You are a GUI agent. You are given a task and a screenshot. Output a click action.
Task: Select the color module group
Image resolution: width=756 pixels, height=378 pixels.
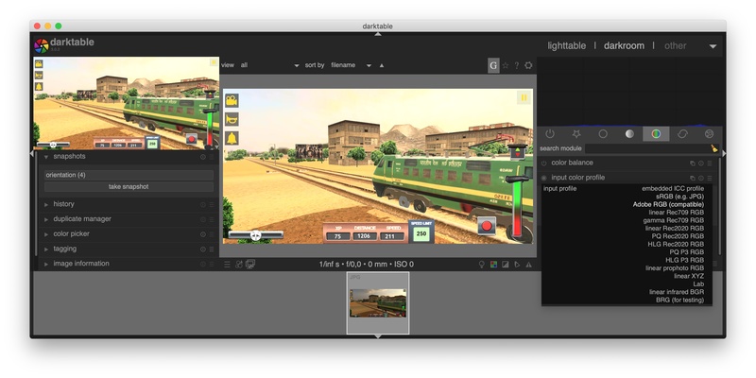[656, 134]
